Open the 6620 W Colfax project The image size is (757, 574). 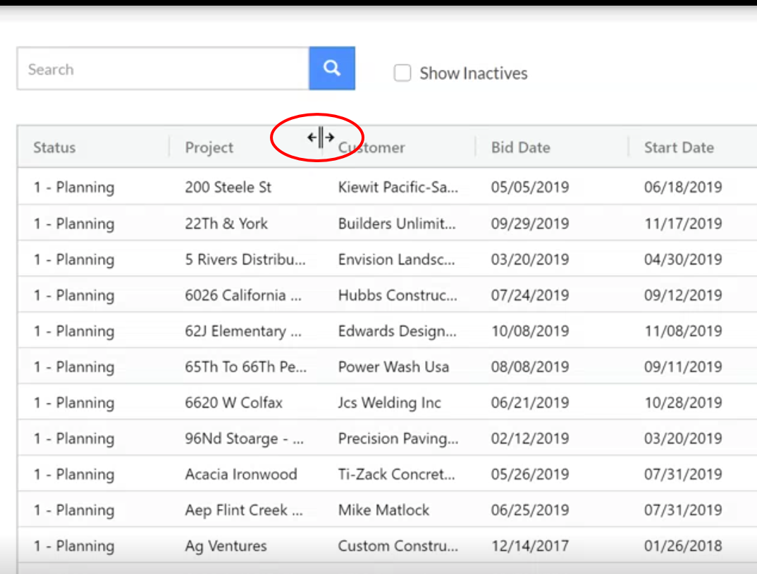coord(234,403)
